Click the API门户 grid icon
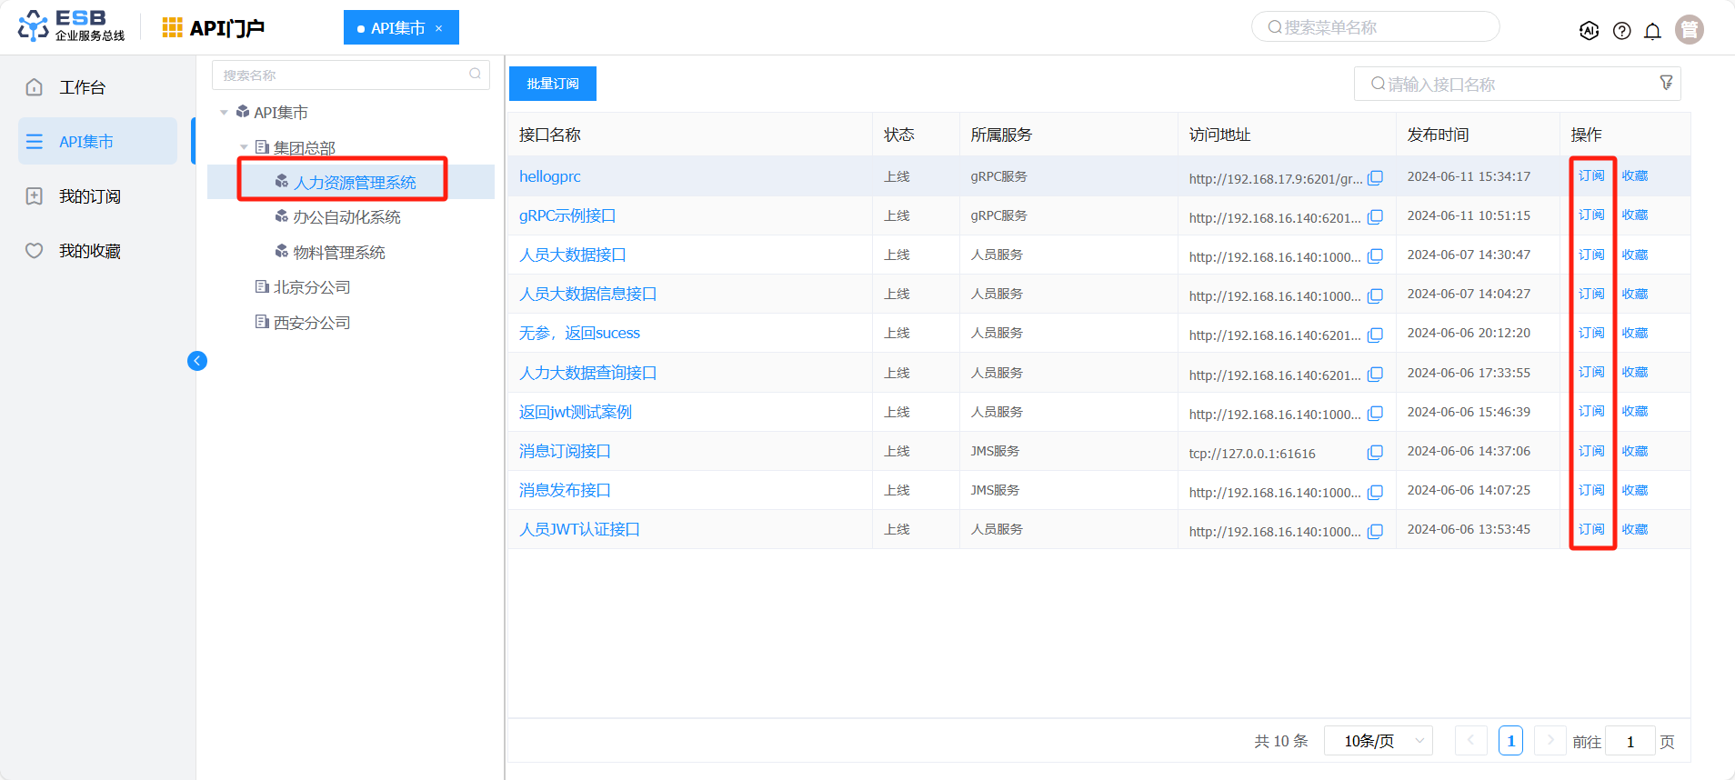 point(172,28)
